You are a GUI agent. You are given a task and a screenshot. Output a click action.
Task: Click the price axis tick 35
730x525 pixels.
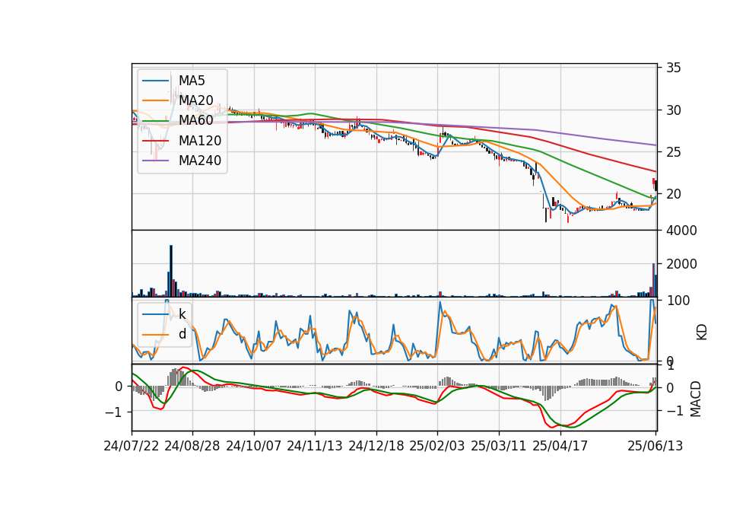point(673,68)
